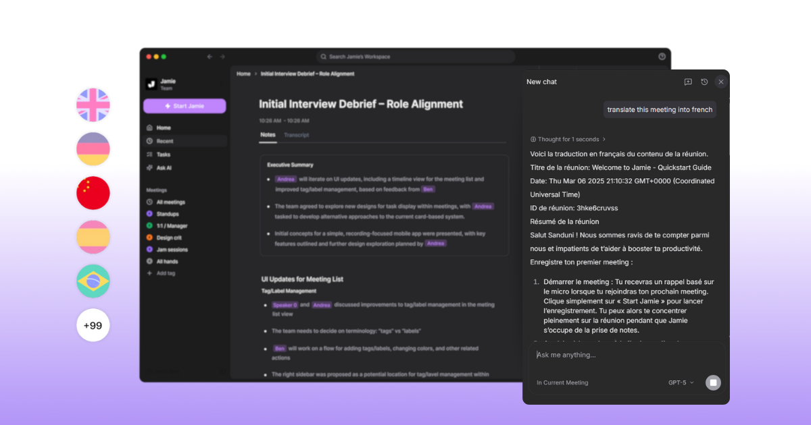Viewport: 811px width, 425px height.
Task: Start a new chat with the compose icon
Action: point(688,82)
